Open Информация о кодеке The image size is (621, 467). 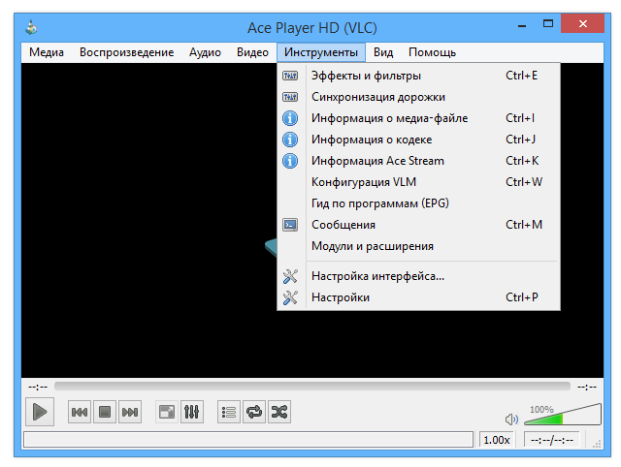418,140
